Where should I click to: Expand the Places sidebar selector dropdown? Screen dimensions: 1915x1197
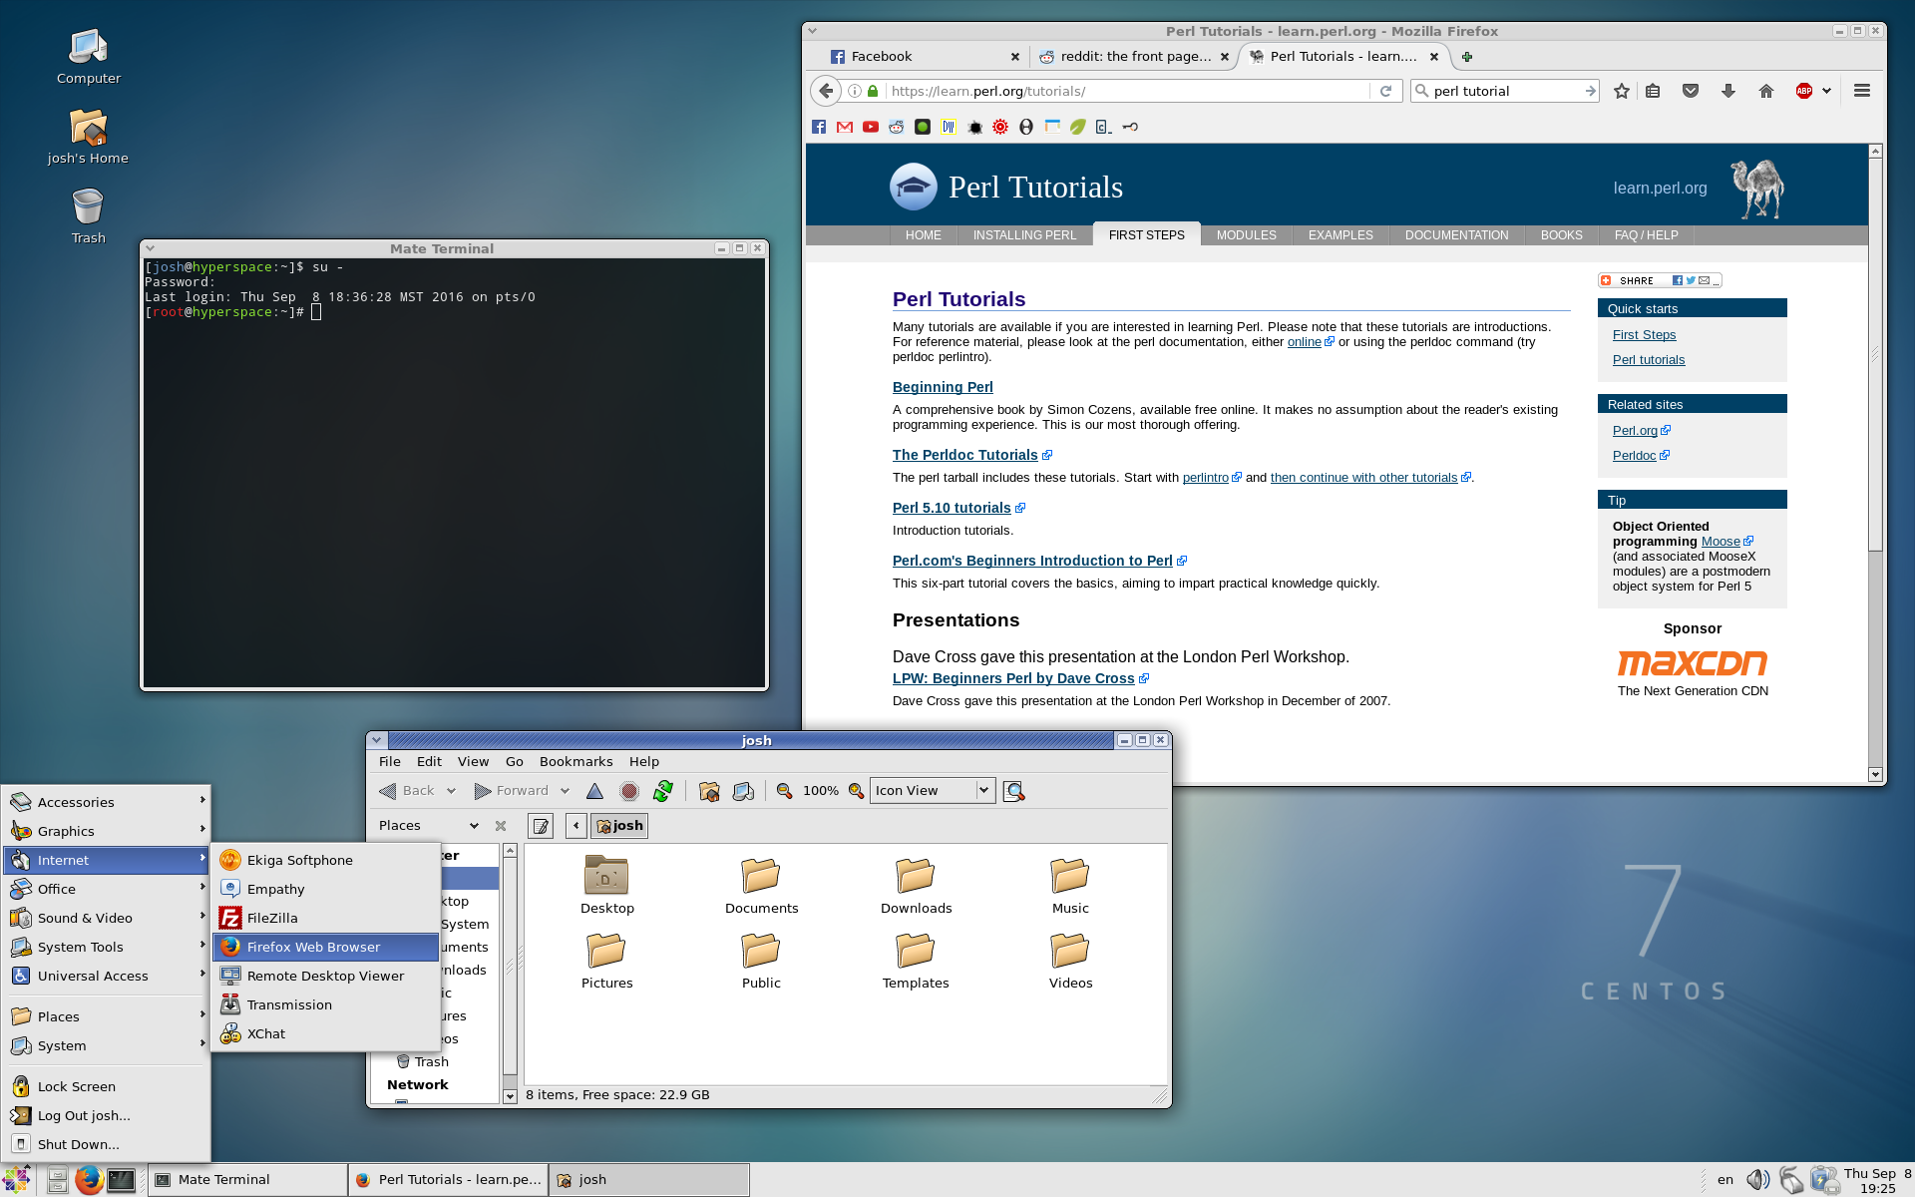tap(473, 826)
